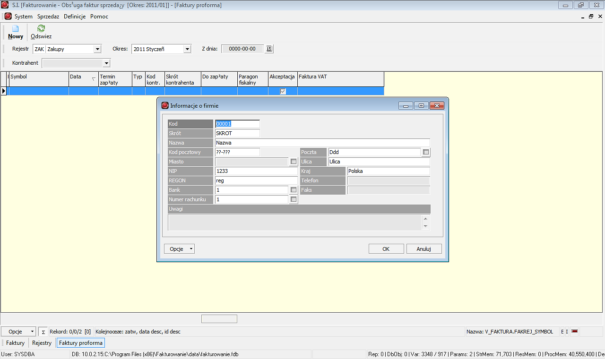
Task: Click the NIP field containing 1233
Action: [256, 171]
